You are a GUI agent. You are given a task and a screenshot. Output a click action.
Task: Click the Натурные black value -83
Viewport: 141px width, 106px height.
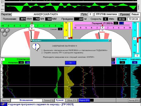tap(21, 63)
